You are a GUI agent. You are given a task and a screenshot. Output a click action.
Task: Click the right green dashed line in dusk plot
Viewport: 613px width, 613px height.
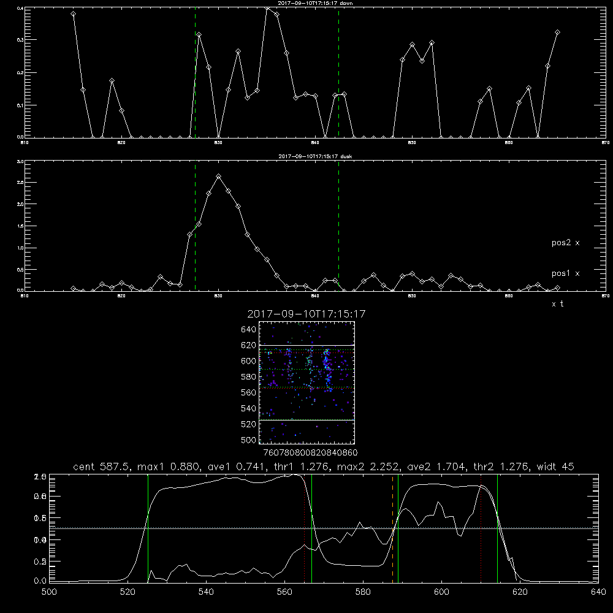(338, 226)
